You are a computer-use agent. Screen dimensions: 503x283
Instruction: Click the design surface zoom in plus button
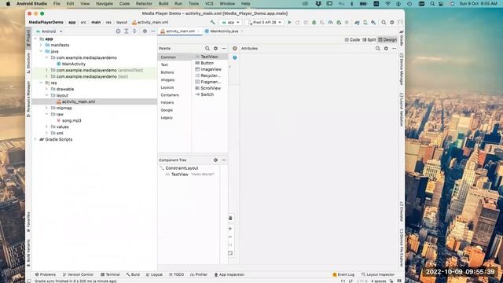230,229
